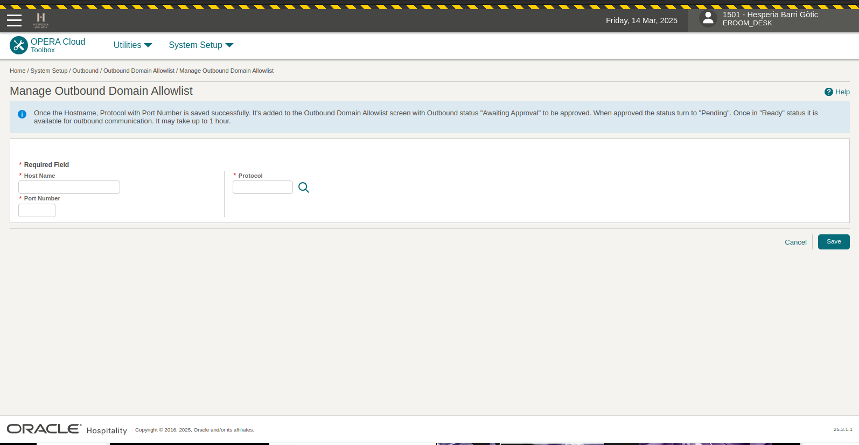The height and width of the screenshot is (445, 859).
Task: Open the user profile avatar icon
Action: tap(708, 19)
